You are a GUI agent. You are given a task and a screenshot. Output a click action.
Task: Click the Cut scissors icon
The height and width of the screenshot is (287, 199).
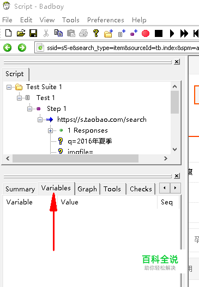pyautogui.click(x=46, y=33)
